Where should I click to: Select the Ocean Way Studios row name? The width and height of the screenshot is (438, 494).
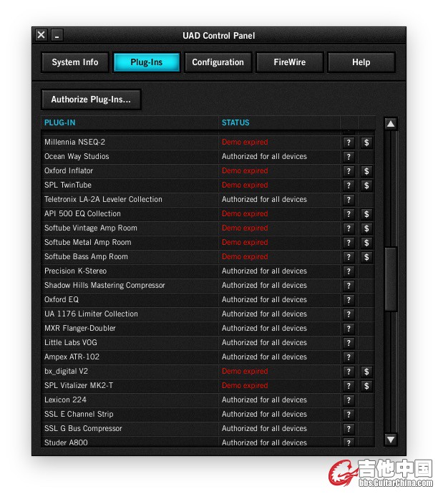(77, 157)
